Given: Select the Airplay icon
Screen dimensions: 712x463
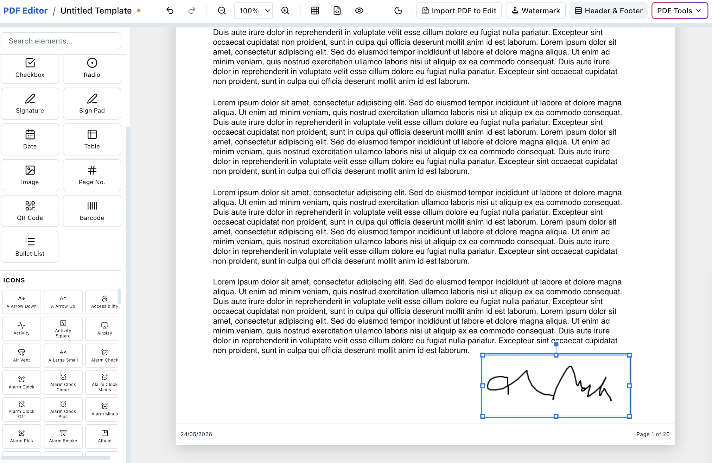Looking at the screenshot, I should pyautogui.click(x=102, y=329).
